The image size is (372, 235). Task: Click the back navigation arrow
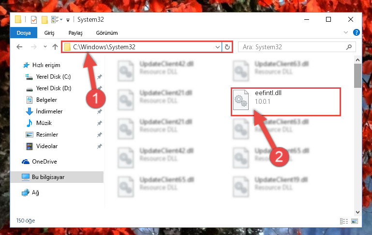19,47
